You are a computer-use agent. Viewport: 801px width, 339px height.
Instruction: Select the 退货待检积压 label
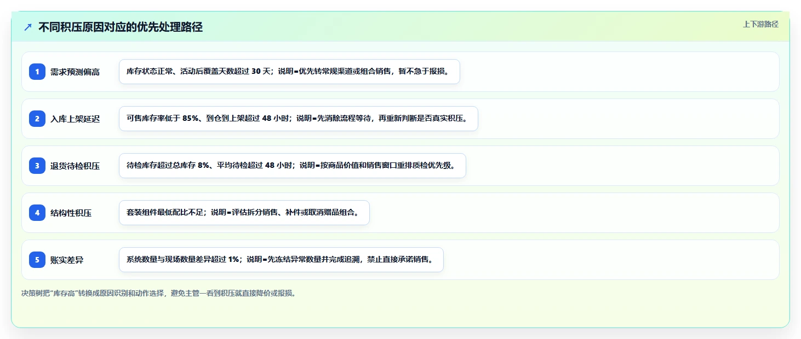(x=75, y=166)
